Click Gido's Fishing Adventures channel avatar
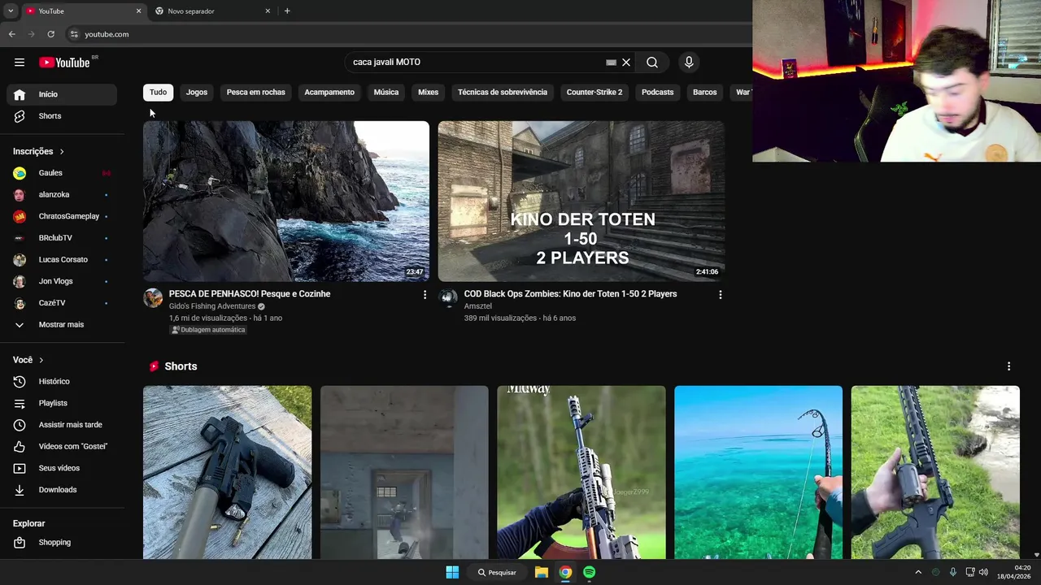1041x585 pixels. click(x=153, y=298)
